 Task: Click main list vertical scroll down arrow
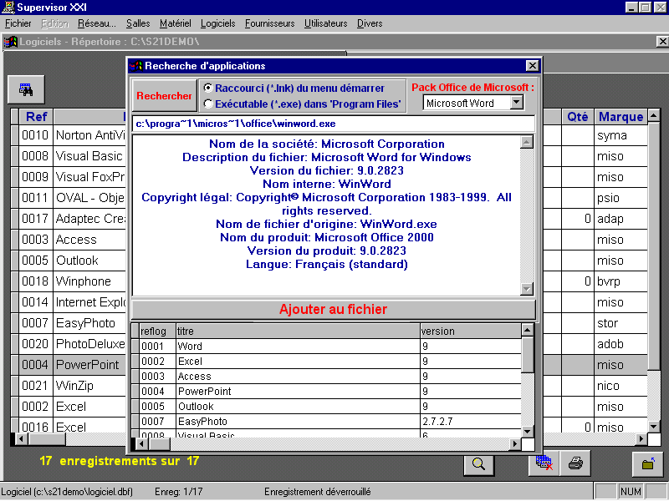click(653, 426)
